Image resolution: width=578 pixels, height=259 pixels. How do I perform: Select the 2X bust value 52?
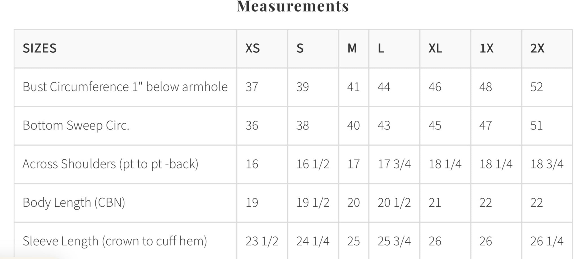[x=537, y=87]
